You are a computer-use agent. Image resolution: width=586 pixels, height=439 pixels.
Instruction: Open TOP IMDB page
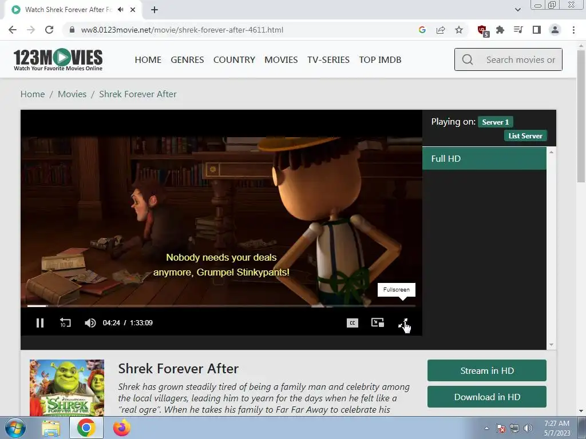(x=380, y=59)
